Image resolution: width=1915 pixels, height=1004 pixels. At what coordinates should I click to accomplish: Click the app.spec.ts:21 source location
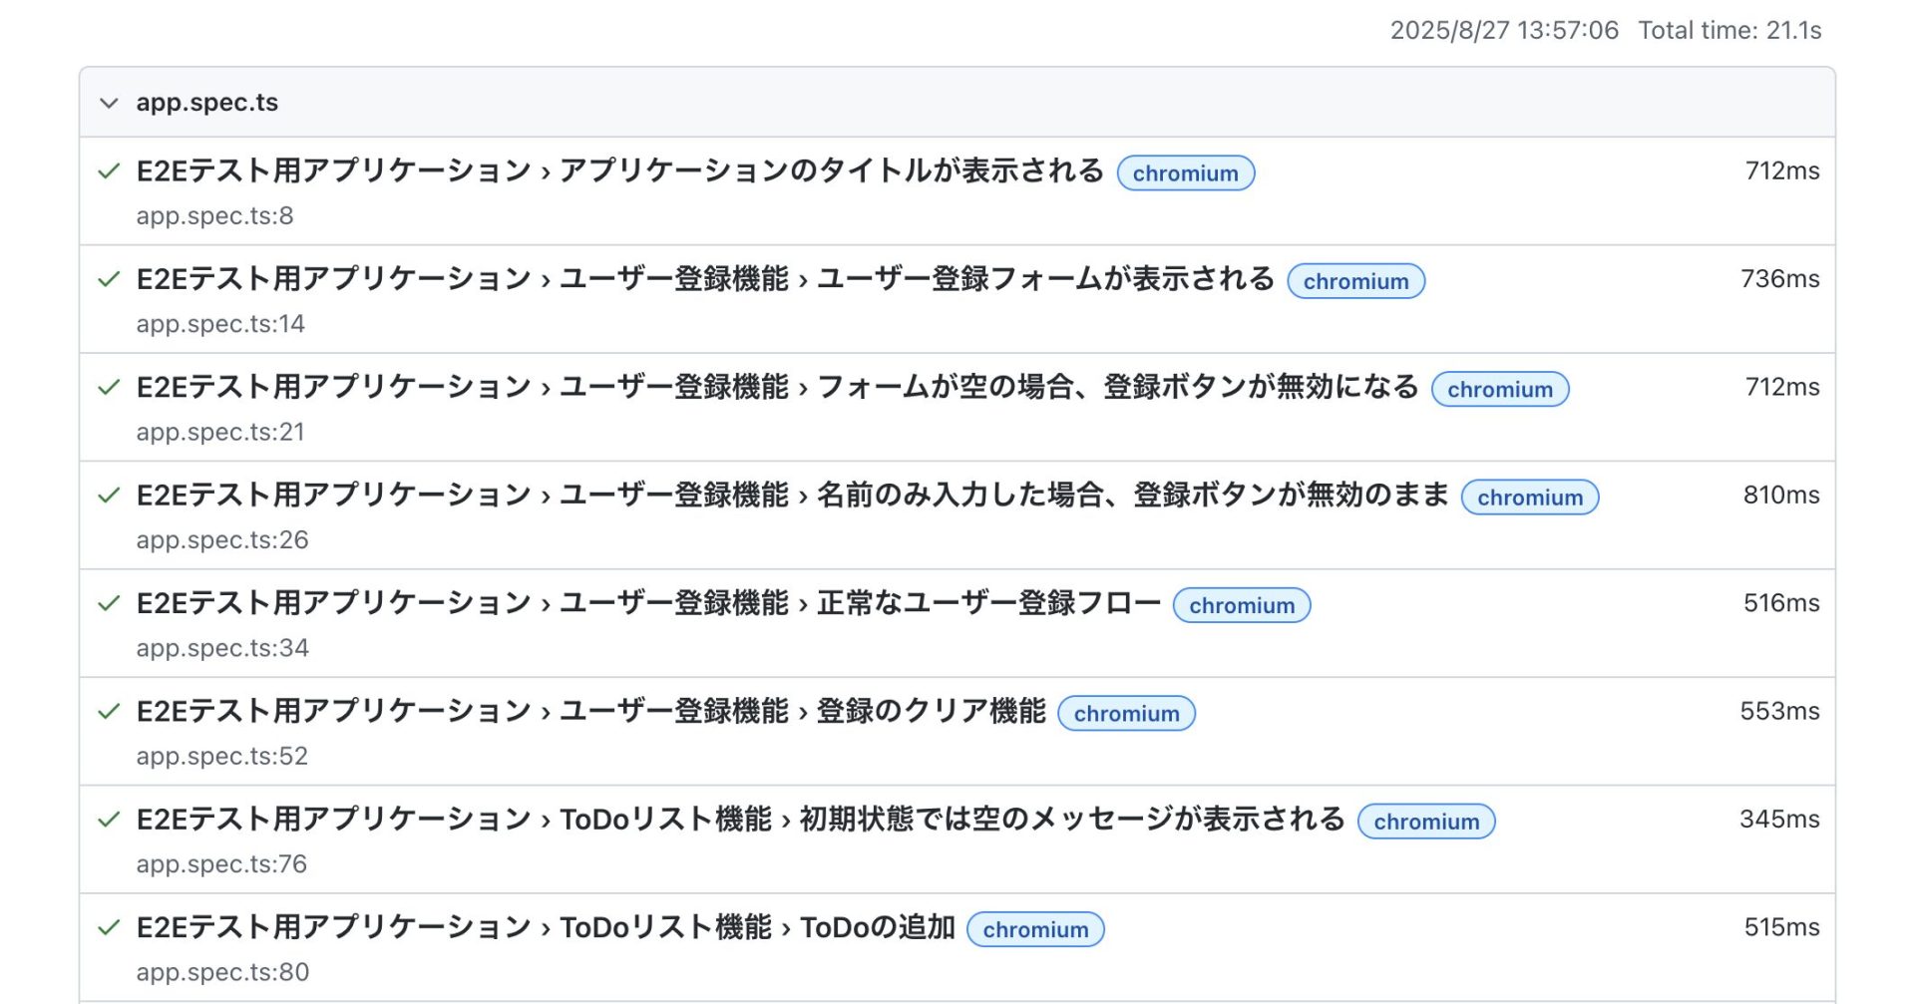pos(220,432)
